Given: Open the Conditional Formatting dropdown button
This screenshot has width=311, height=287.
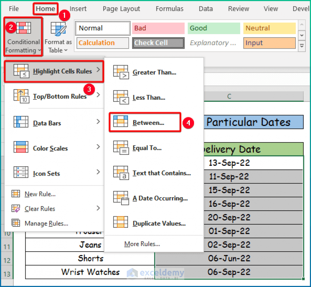Looking at the screenshot, I should (23, 37).
